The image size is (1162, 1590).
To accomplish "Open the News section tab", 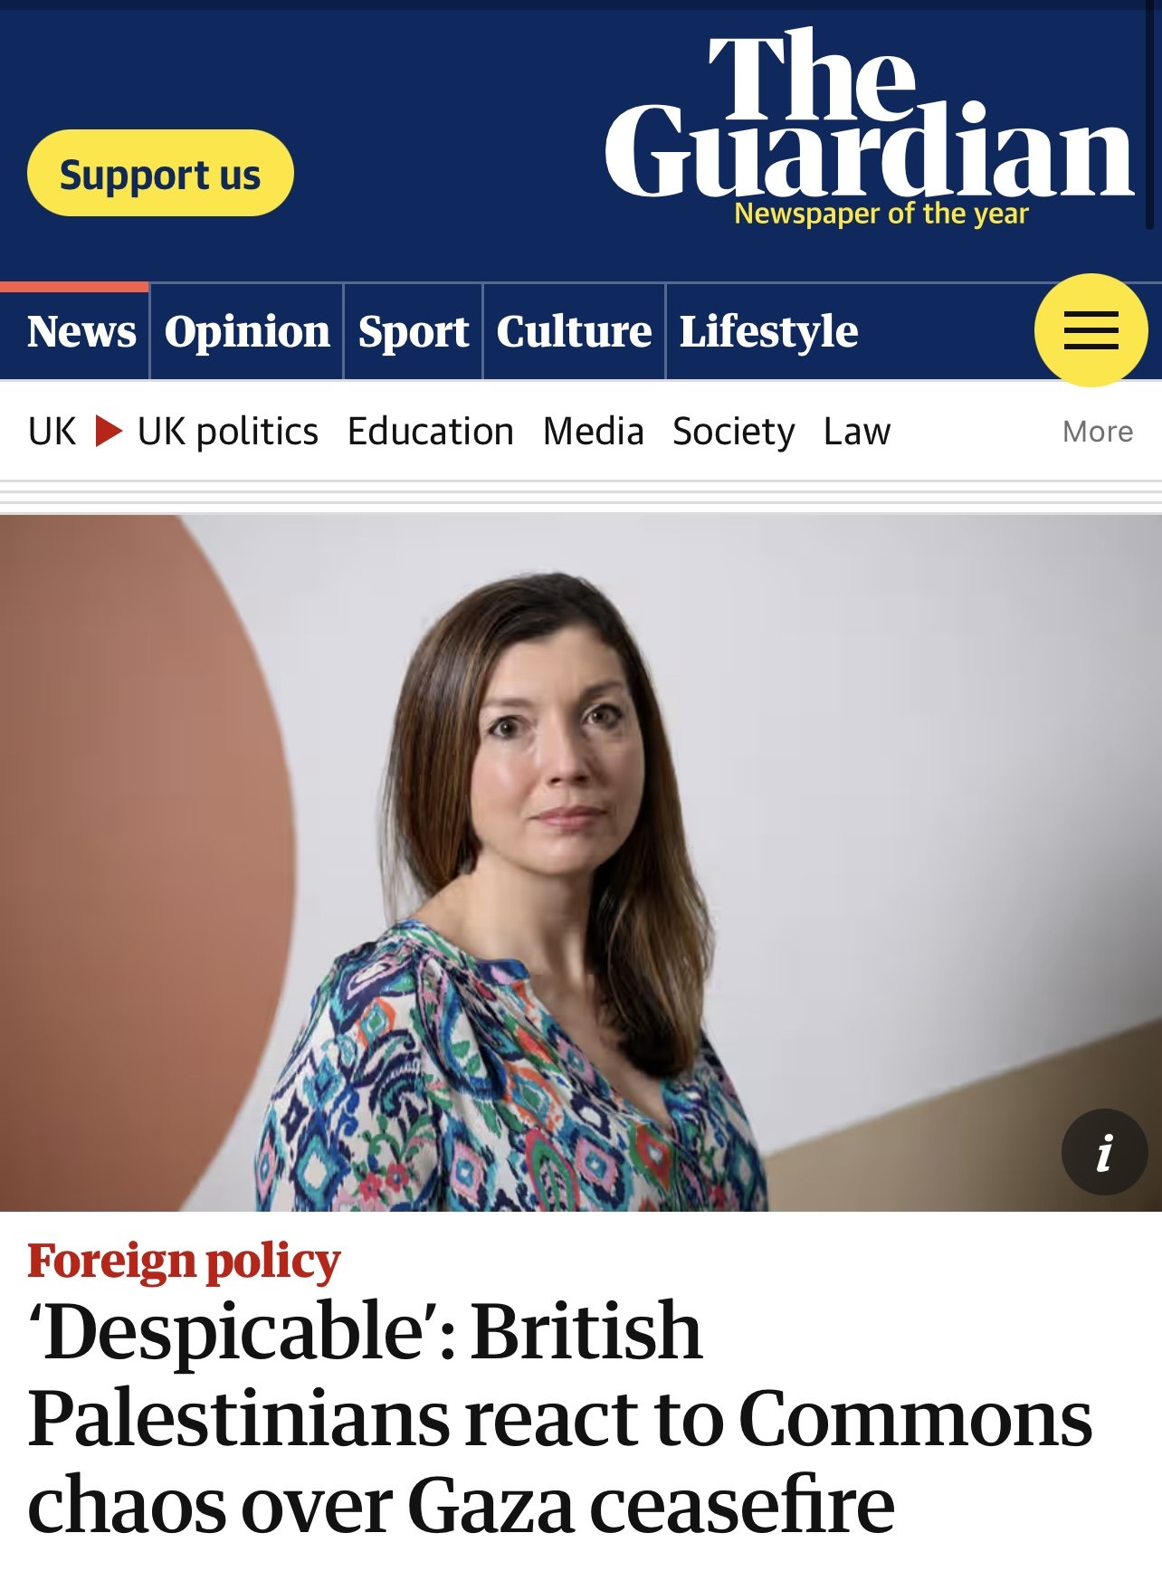I will pyautogui.click(x=81, y=331).
